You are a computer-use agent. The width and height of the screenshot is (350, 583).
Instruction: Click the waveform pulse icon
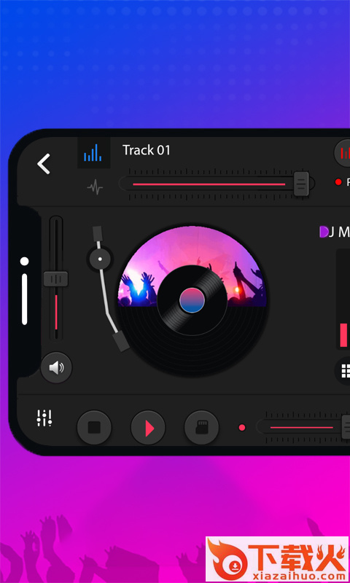click(x=96, y=187)
